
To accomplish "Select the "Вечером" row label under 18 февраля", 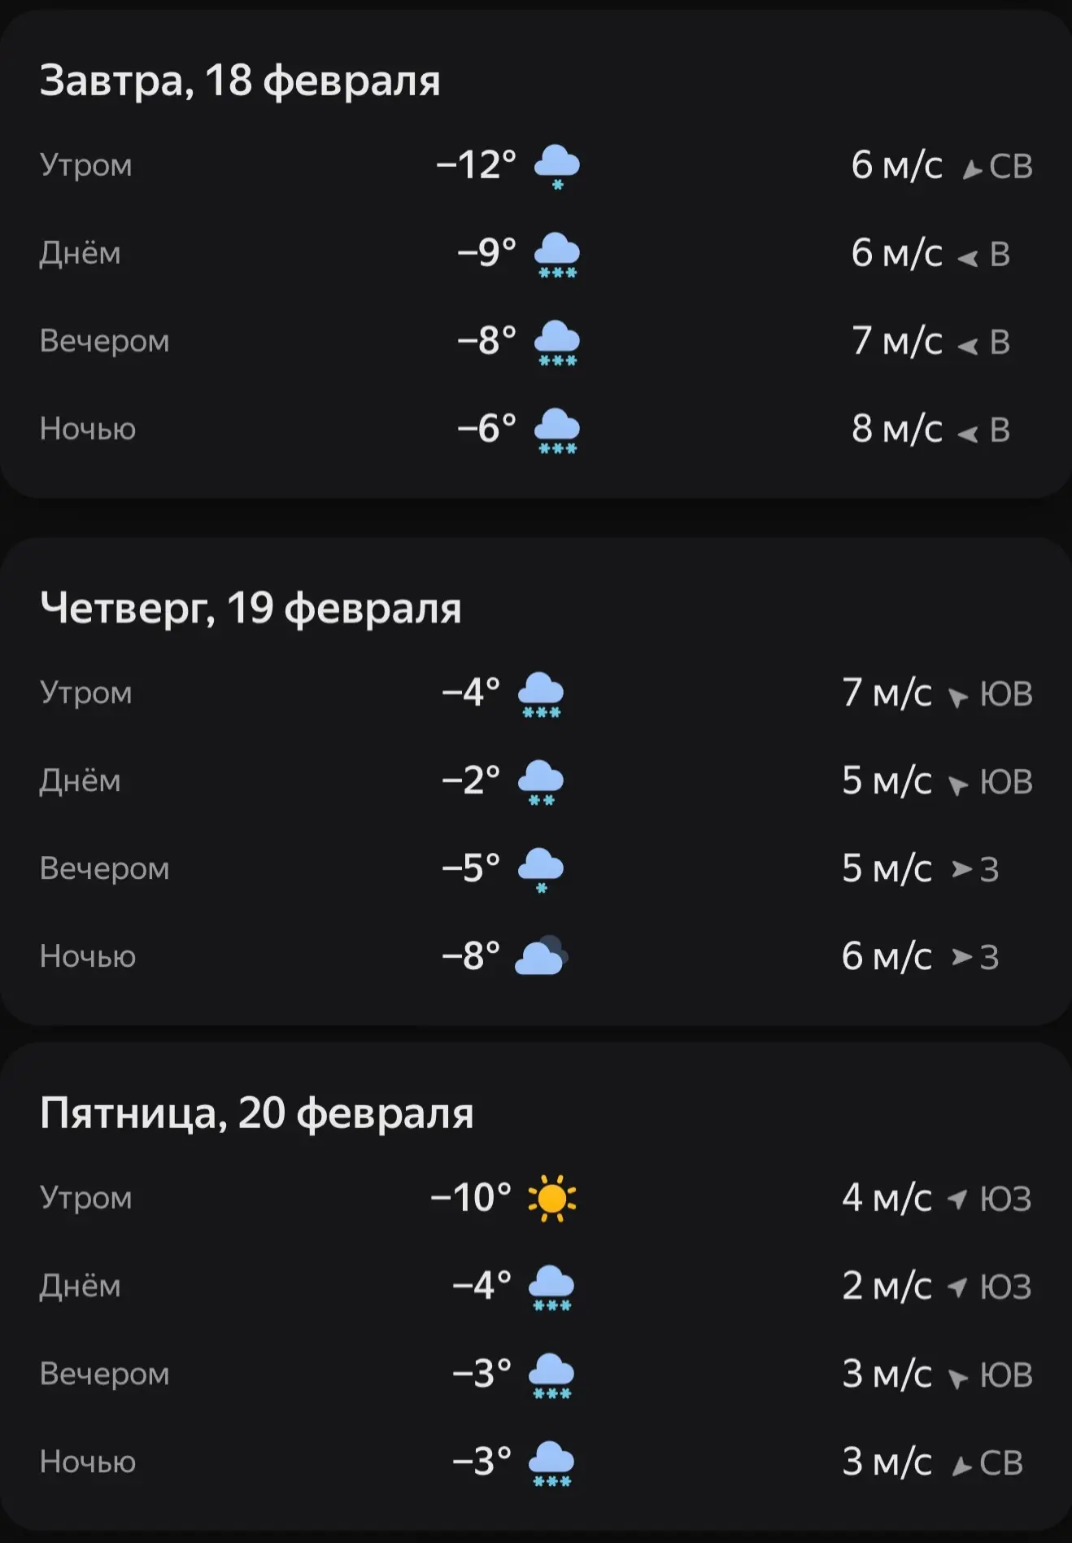I will [x=104, y=341].
